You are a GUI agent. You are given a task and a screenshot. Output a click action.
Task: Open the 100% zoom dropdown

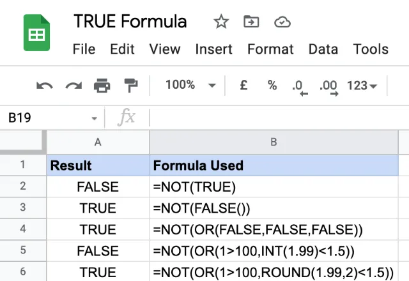click(x=190, y=85)
